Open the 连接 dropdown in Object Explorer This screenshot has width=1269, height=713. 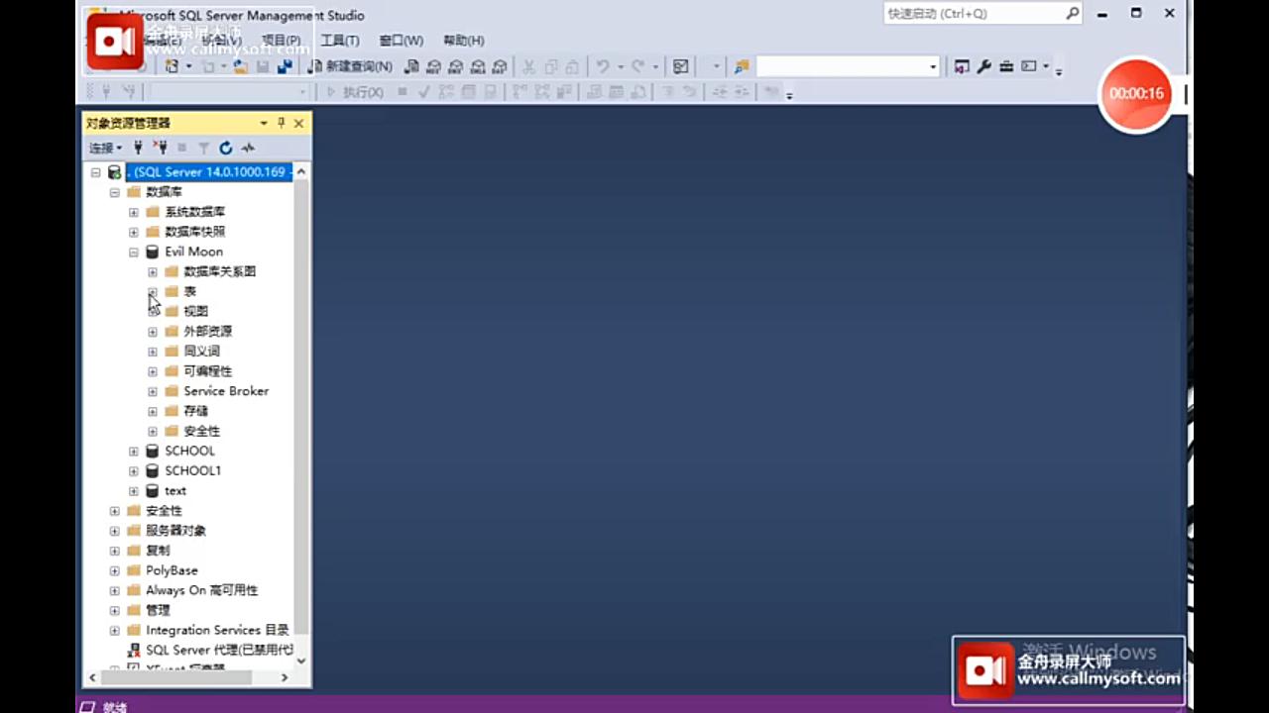pyautogui.click(x=105, y=148)
